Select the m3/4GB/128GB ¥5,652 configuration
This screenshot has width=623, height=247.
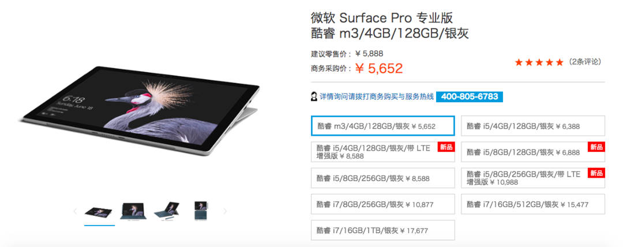(383, 126)
